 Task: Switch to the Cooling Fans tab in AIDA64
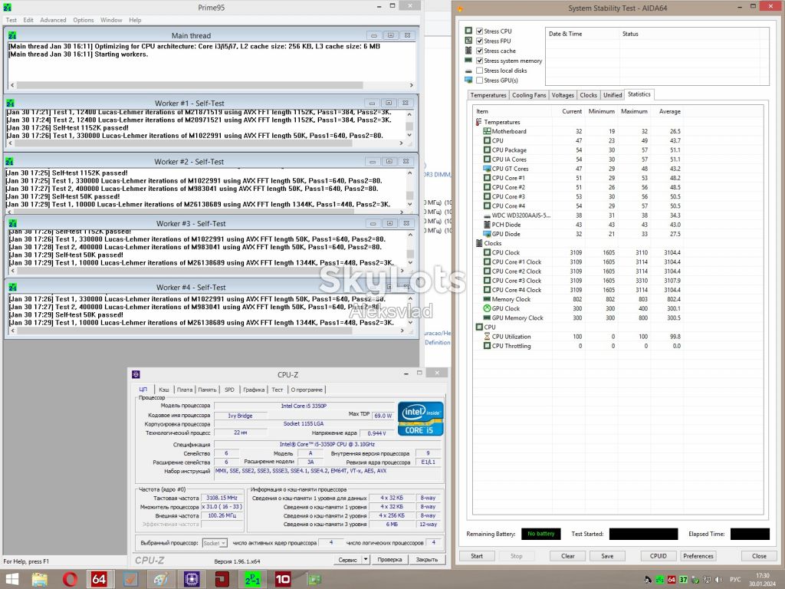click(529, 95)
